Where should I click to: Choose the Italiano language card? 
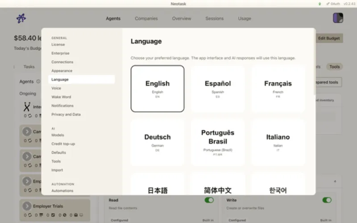(x=278, y=142)
